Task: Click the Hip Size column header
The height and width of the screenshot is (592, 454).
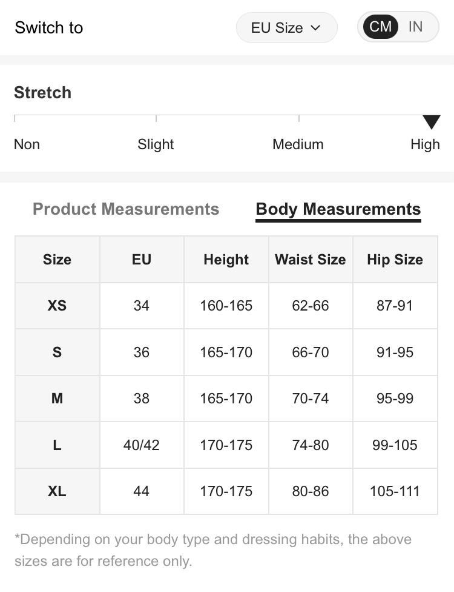Action: click(395, 260)
